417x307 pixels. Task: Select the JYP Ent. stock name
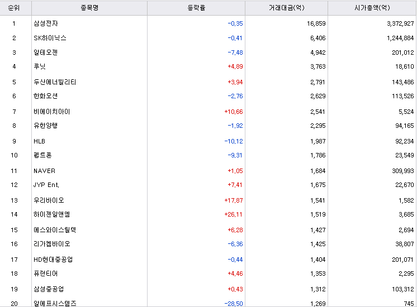(x=46, y=185)
